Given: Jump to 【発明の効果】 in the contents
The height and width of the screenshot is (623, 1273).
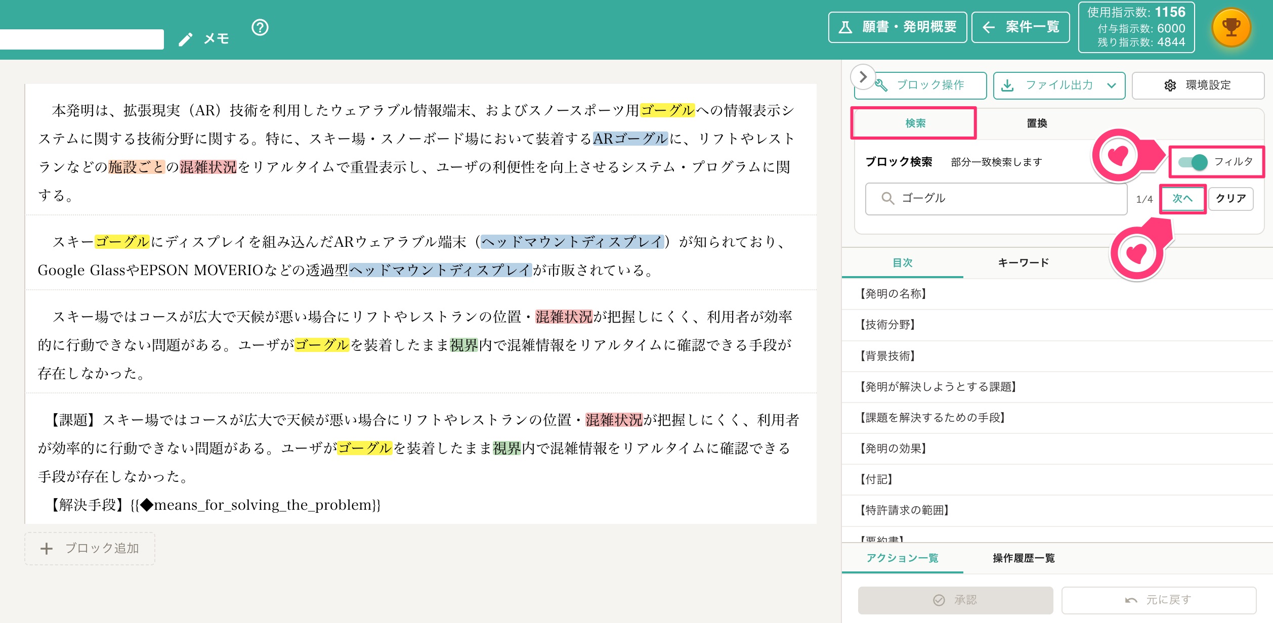Looking at the screenshot, I should pyautogui.click(x=1057, y=449).
